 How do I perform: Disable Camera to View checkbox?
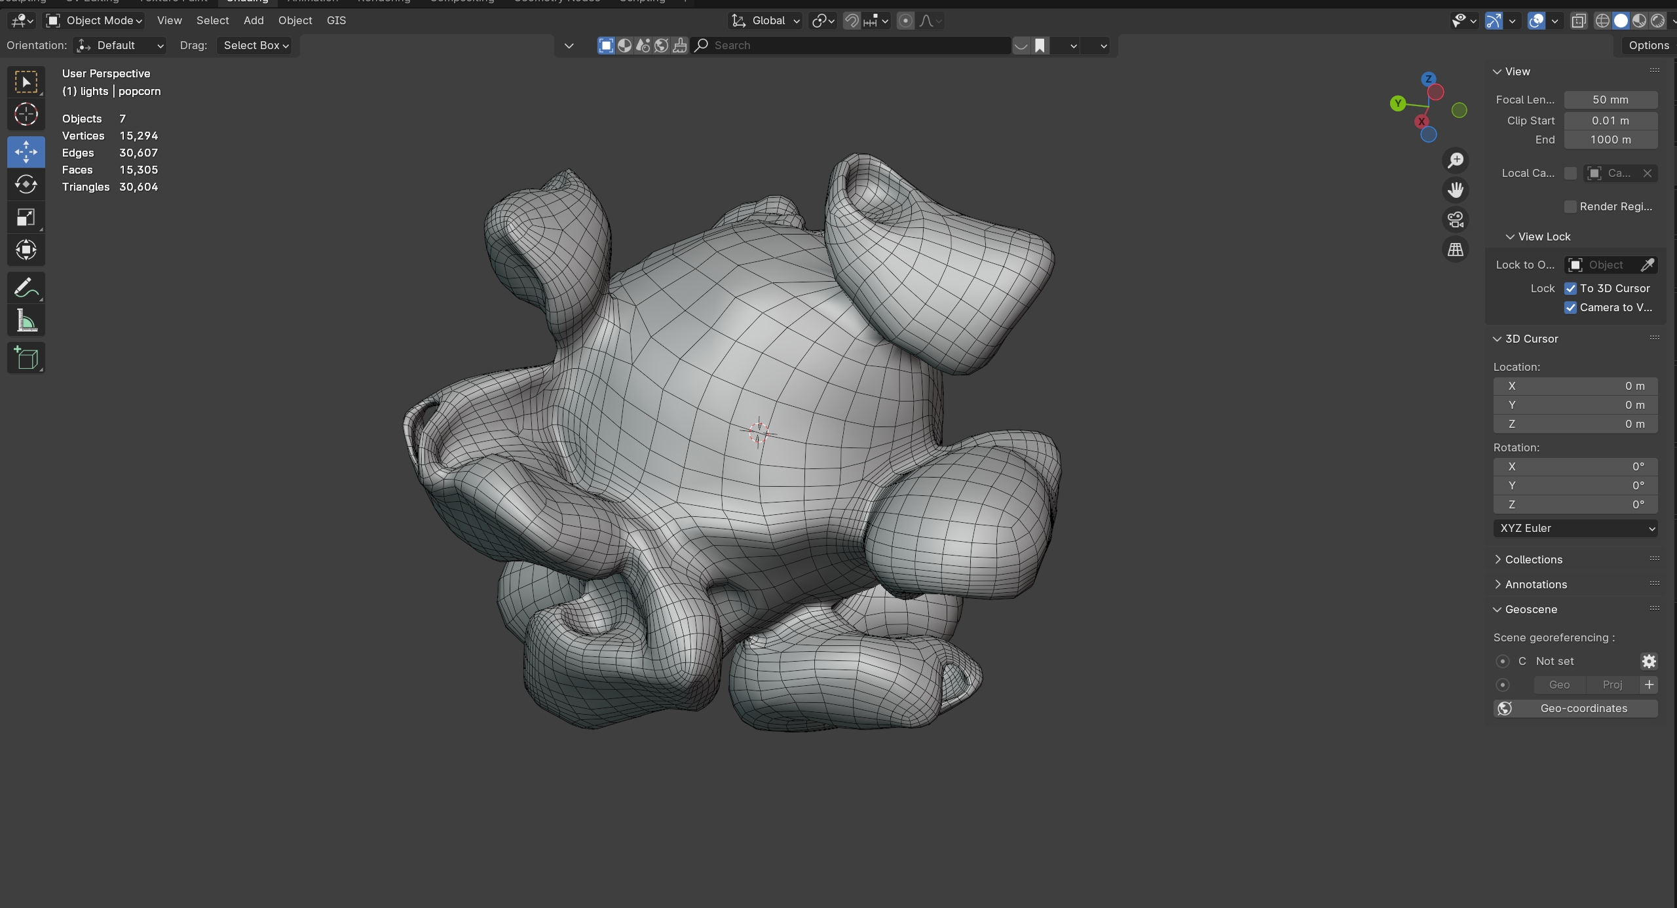click(x=1571, y=307)
